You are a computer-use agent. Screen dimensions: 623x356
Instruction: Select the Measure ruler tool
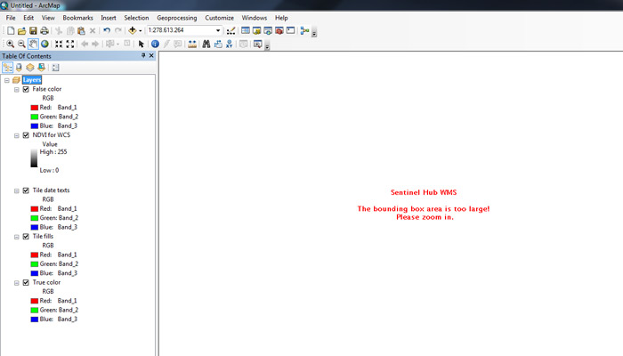pos(192,44)
